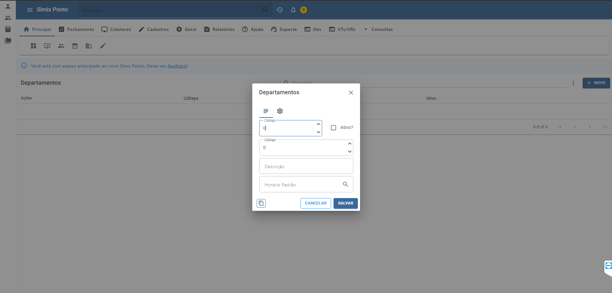Open the three-dot options menu near Novo
Screen dimensions: 612x293
[573, 83]
